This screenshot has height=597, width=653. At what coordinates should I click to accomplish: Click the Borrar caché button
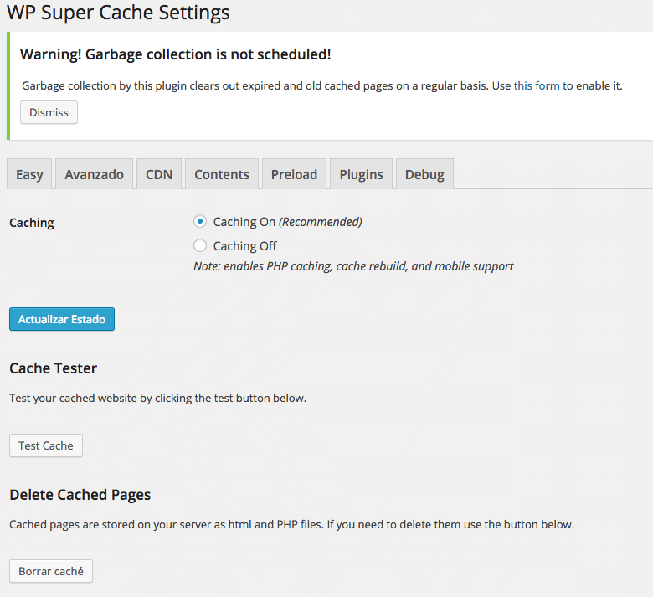51,571
